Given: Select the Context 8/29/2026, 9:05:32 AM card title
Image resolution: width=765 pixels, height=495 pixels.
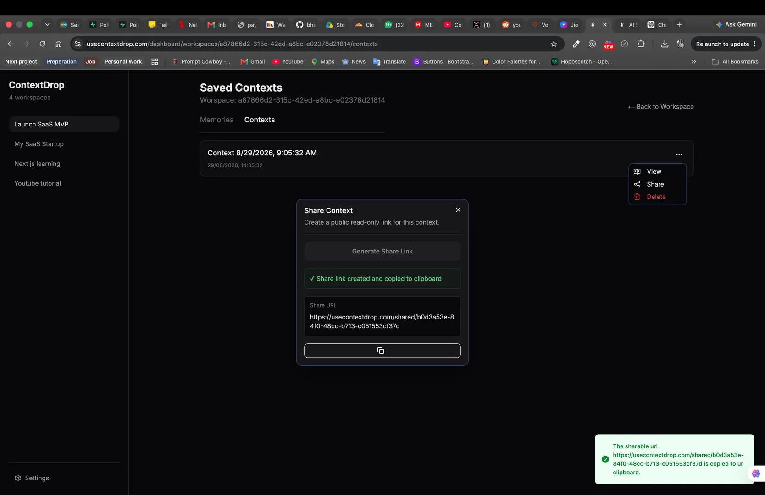Looking at the screenshot, I should click(262, 153).
